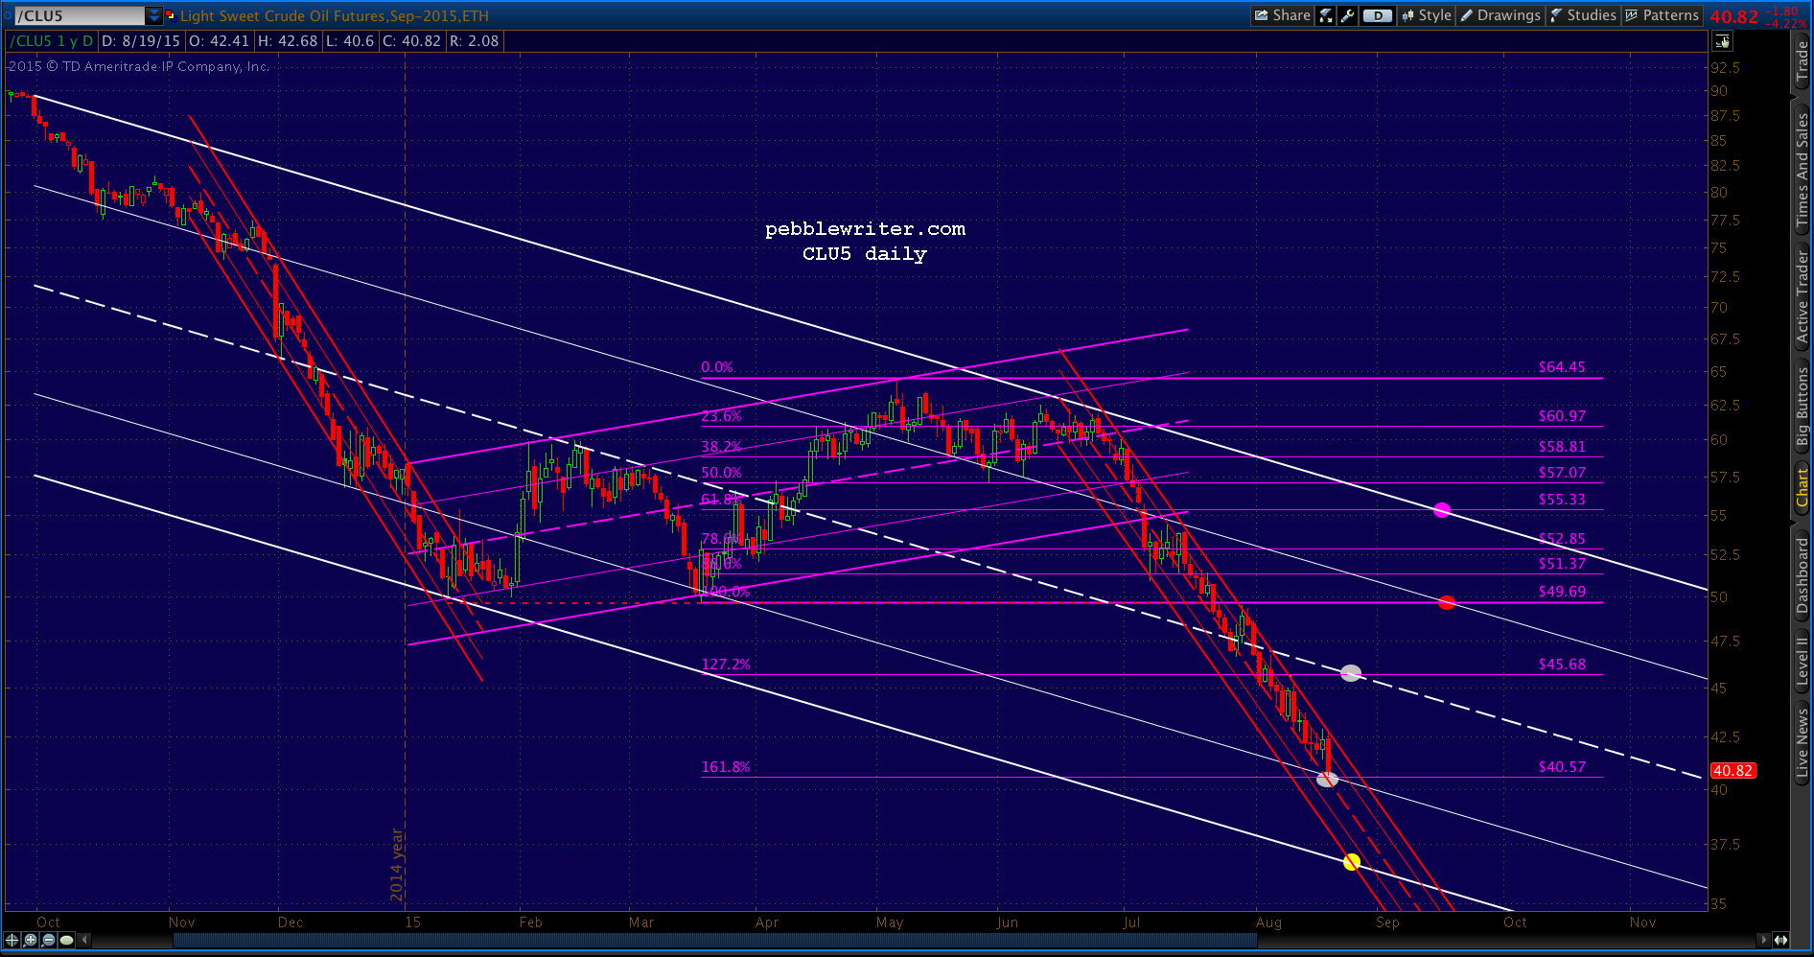The image size is (1814, 957).
Task: Click the zoom out magnifier icon
Action: 49,940
